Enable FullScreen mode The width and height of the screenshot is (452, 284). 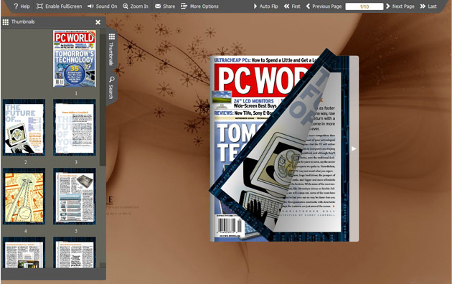pos(59,6)
